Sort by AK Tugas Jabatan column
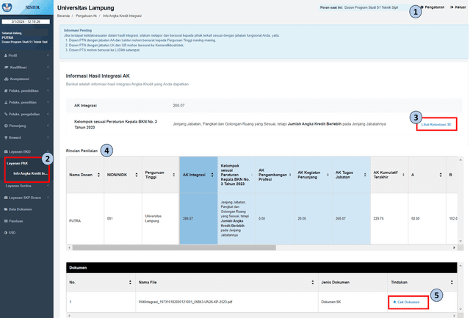470x318 pixels. (x=365, y=175)
